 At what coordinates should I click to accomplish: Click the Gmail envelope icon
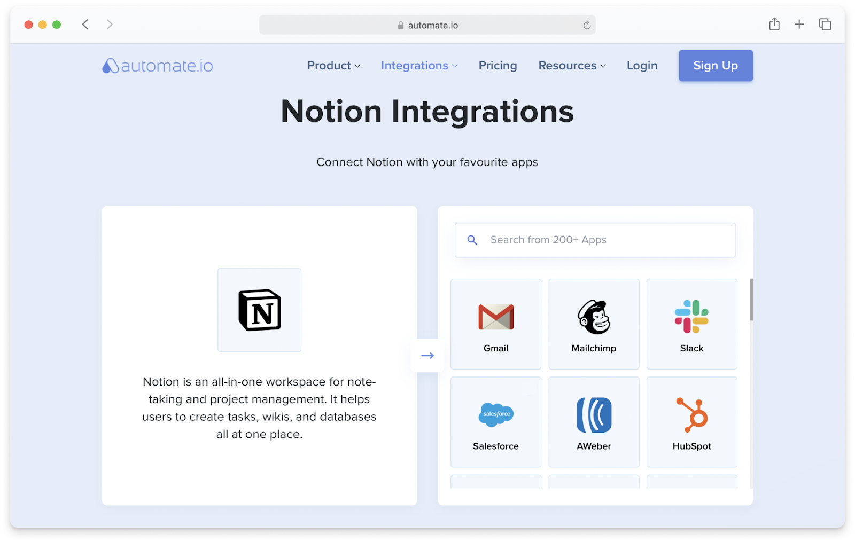pyautogui.click(x=496, y=317)
